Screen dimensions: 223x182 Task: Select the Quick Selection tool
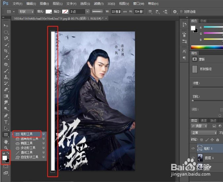coord(6,45)
